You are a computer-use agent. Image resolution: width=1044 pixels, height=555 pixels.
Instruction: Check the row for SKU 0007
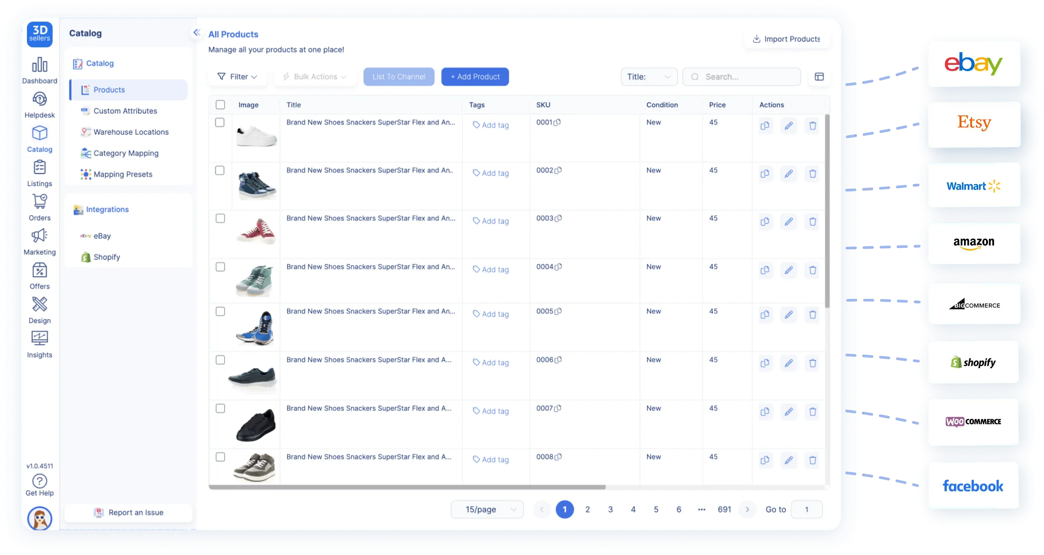(x=220, y=409)
